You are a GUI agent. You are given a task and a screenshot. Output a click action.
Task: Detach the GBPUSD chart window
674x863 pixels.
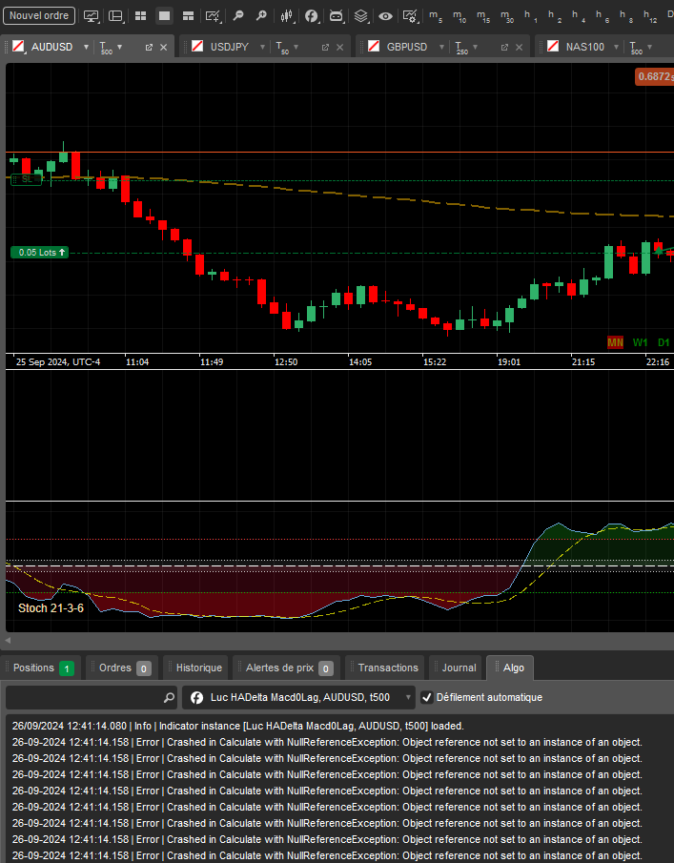[504, 48]
